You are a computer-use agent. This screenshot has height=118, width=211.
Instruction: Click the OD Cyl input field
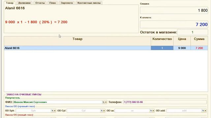coord(83,111)
